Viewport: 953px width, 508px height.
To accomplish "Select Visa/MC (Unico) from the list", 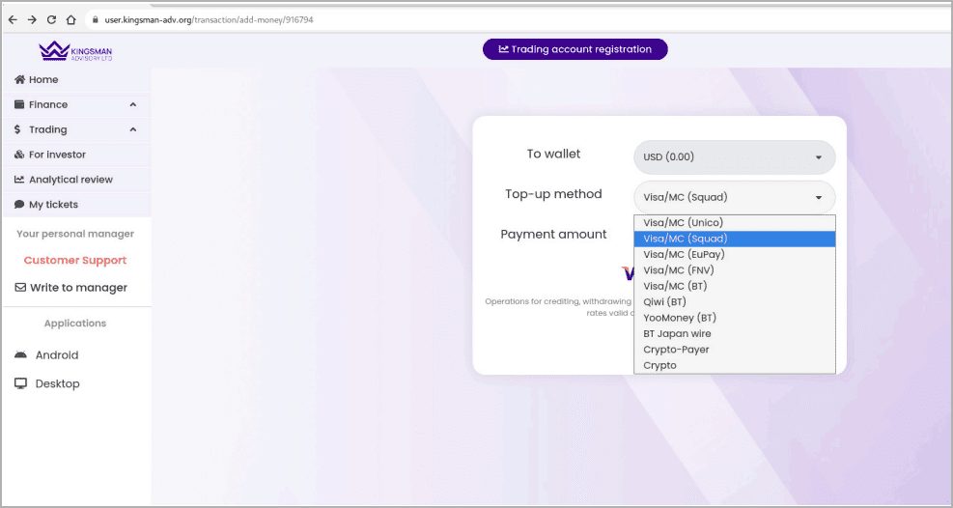I will pos(683,223).
